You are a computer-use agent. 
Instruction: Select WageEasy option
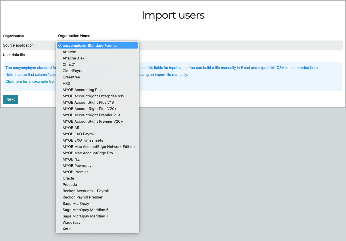click(97, 222)
